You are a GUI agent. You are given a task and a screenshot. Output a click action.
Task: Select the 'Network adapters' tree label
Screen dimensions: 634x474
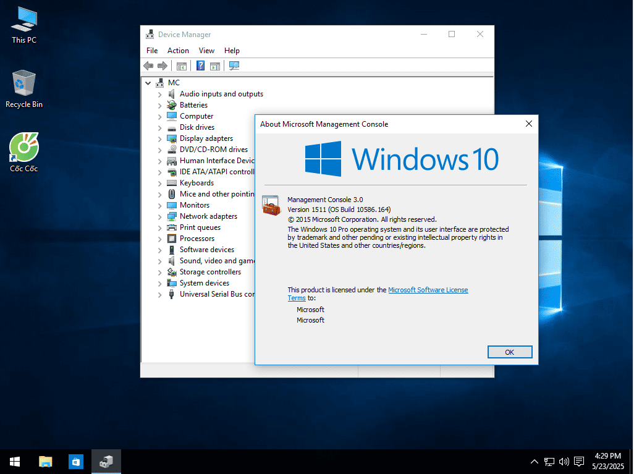(208, 216)
